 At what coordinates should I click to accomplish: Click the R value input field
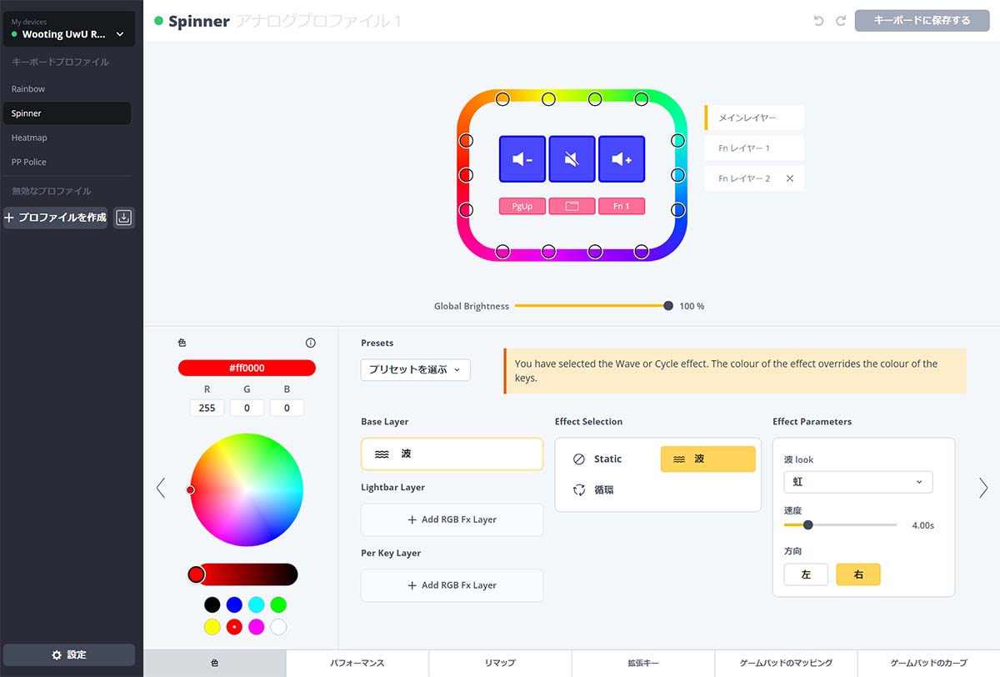coord(207,408)
